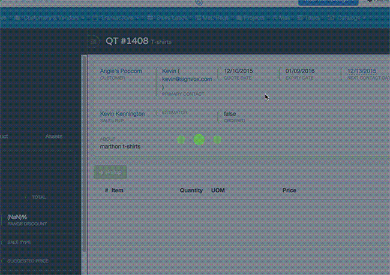The width and height of the screenshot is (390, 275).
Task: Click the SALE TYPE field in sidebar
Action: point(19,243)
